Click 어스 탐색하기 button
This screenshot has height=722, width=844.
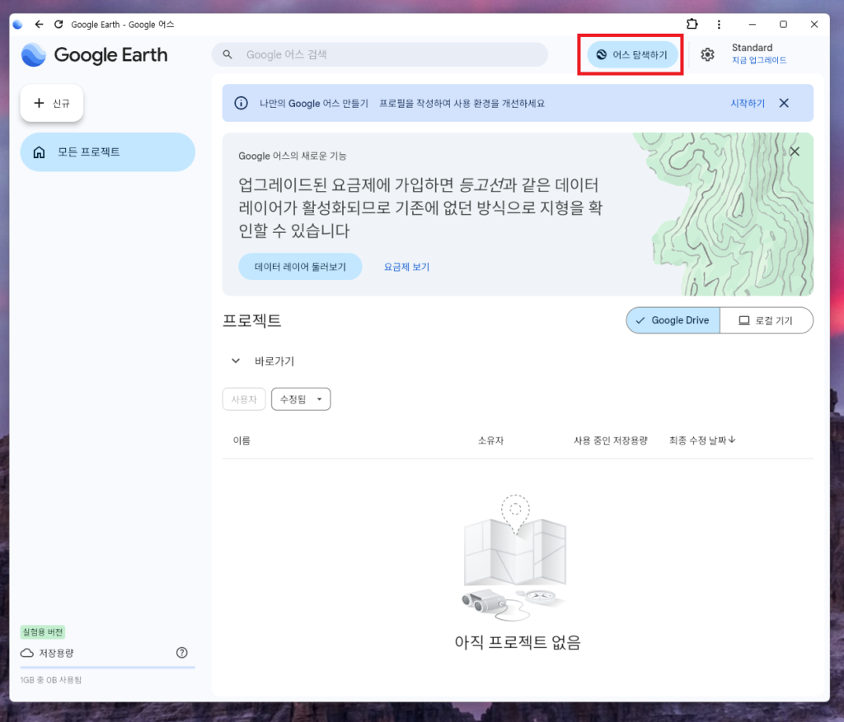tap(632, 54)
